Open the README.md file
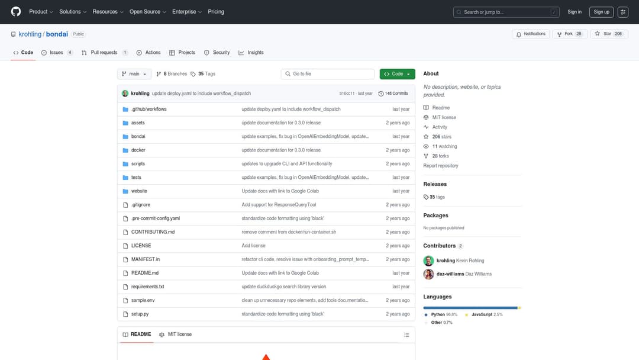Viewport: 639px width, 360px height. 145,273
